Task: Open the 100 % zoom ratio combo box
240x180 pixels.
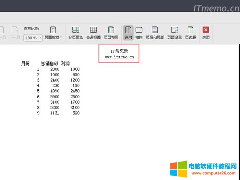Action: pyautogui.click(x=31, y=38)
